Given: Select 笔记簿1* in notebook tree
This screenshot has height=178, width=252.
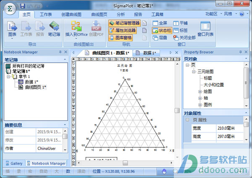Looking at the screenshot, I should (x=18, y=71).
